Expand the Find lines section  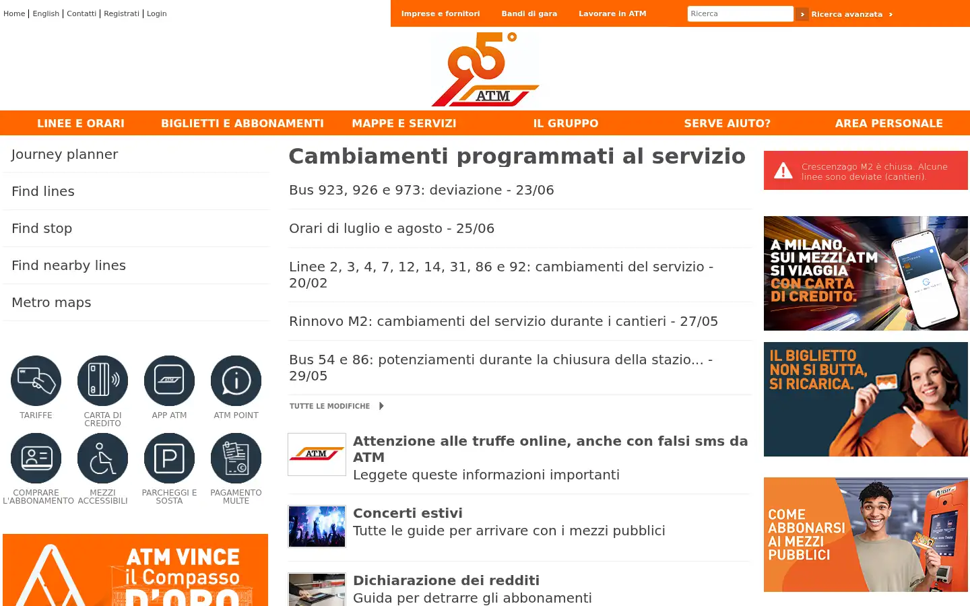[x=136, y=191]
